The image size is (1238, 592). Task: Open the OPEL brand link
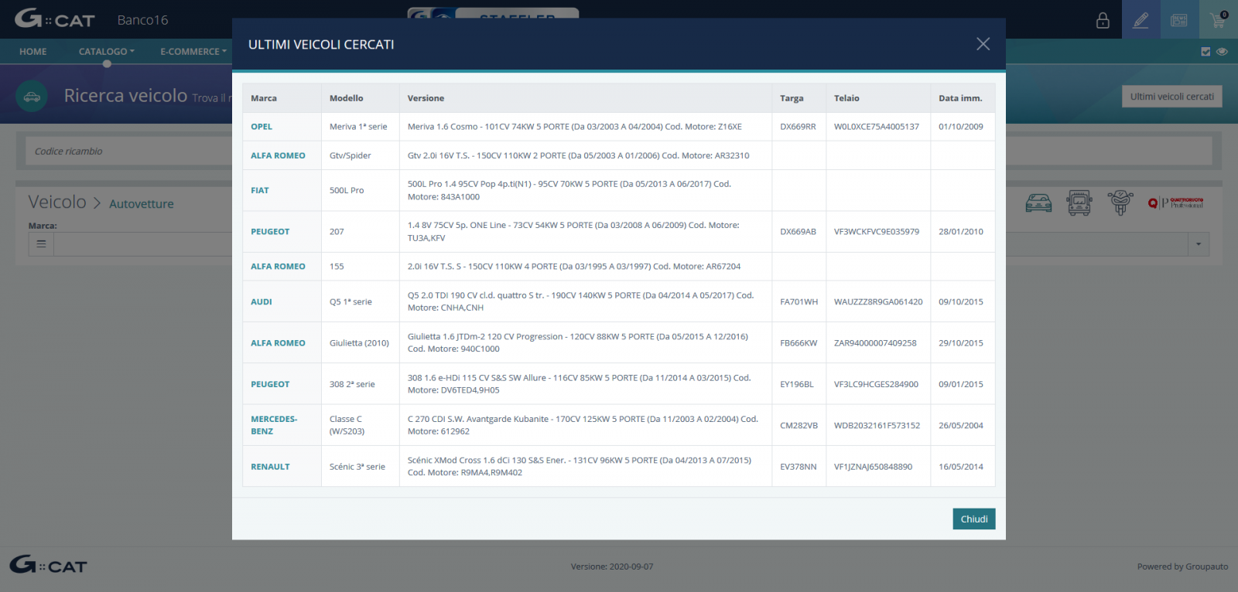pyautogui.click(x=262, y=127)
